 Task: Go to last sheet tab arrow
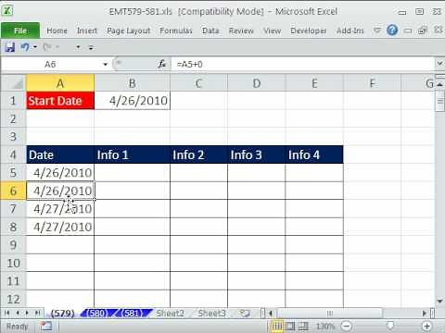(37, 314)
